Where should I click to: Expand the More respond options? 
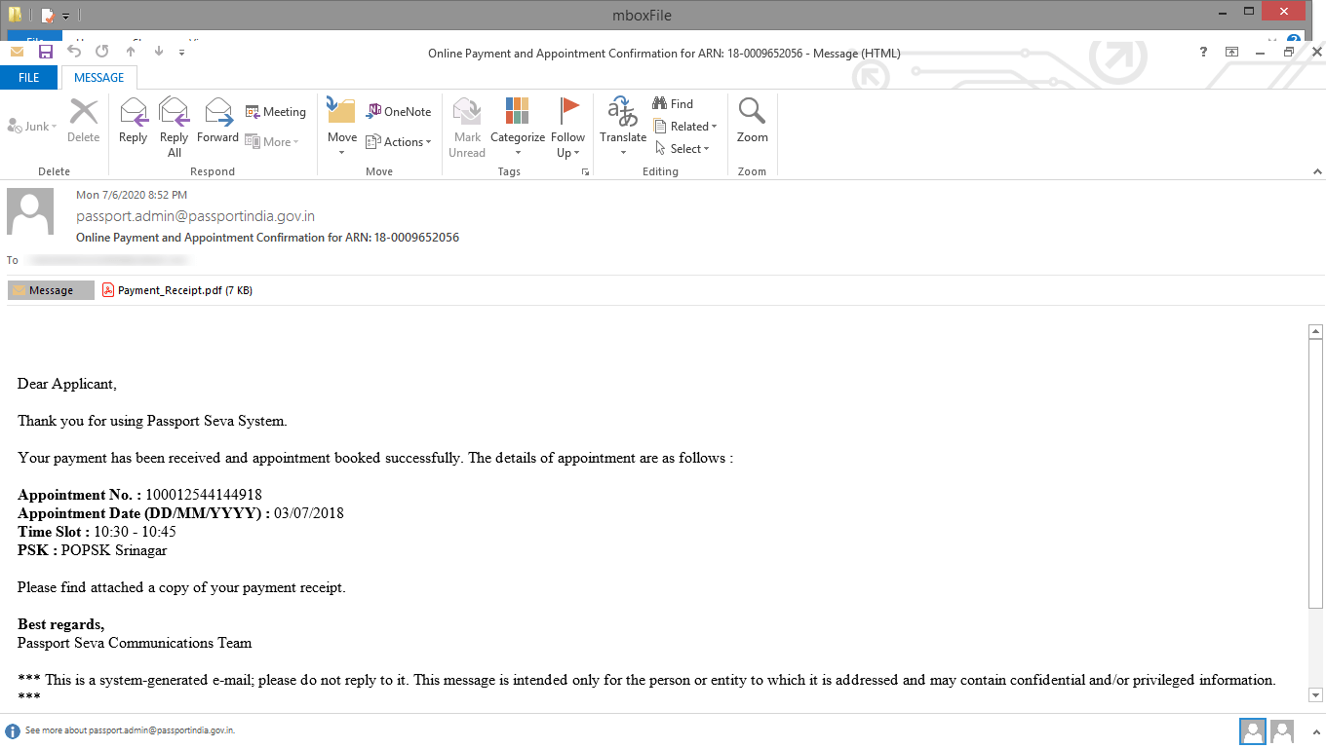[x=274, y=140]
